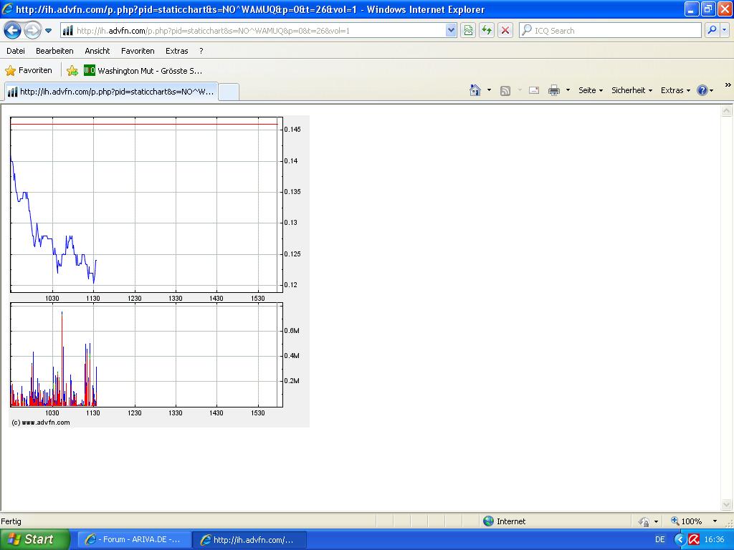The image size is (734, 550).
Task: Click the Favoriten button with star
Action: coord(29,70)
